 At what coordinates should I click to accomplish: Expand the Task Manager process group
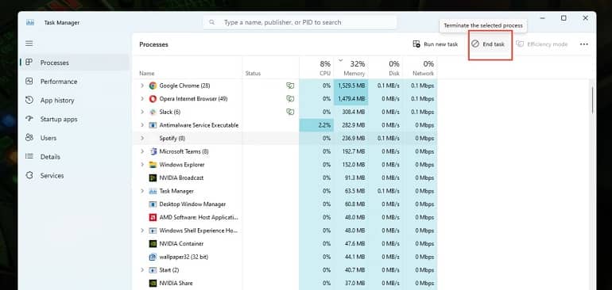coord(142,191)
